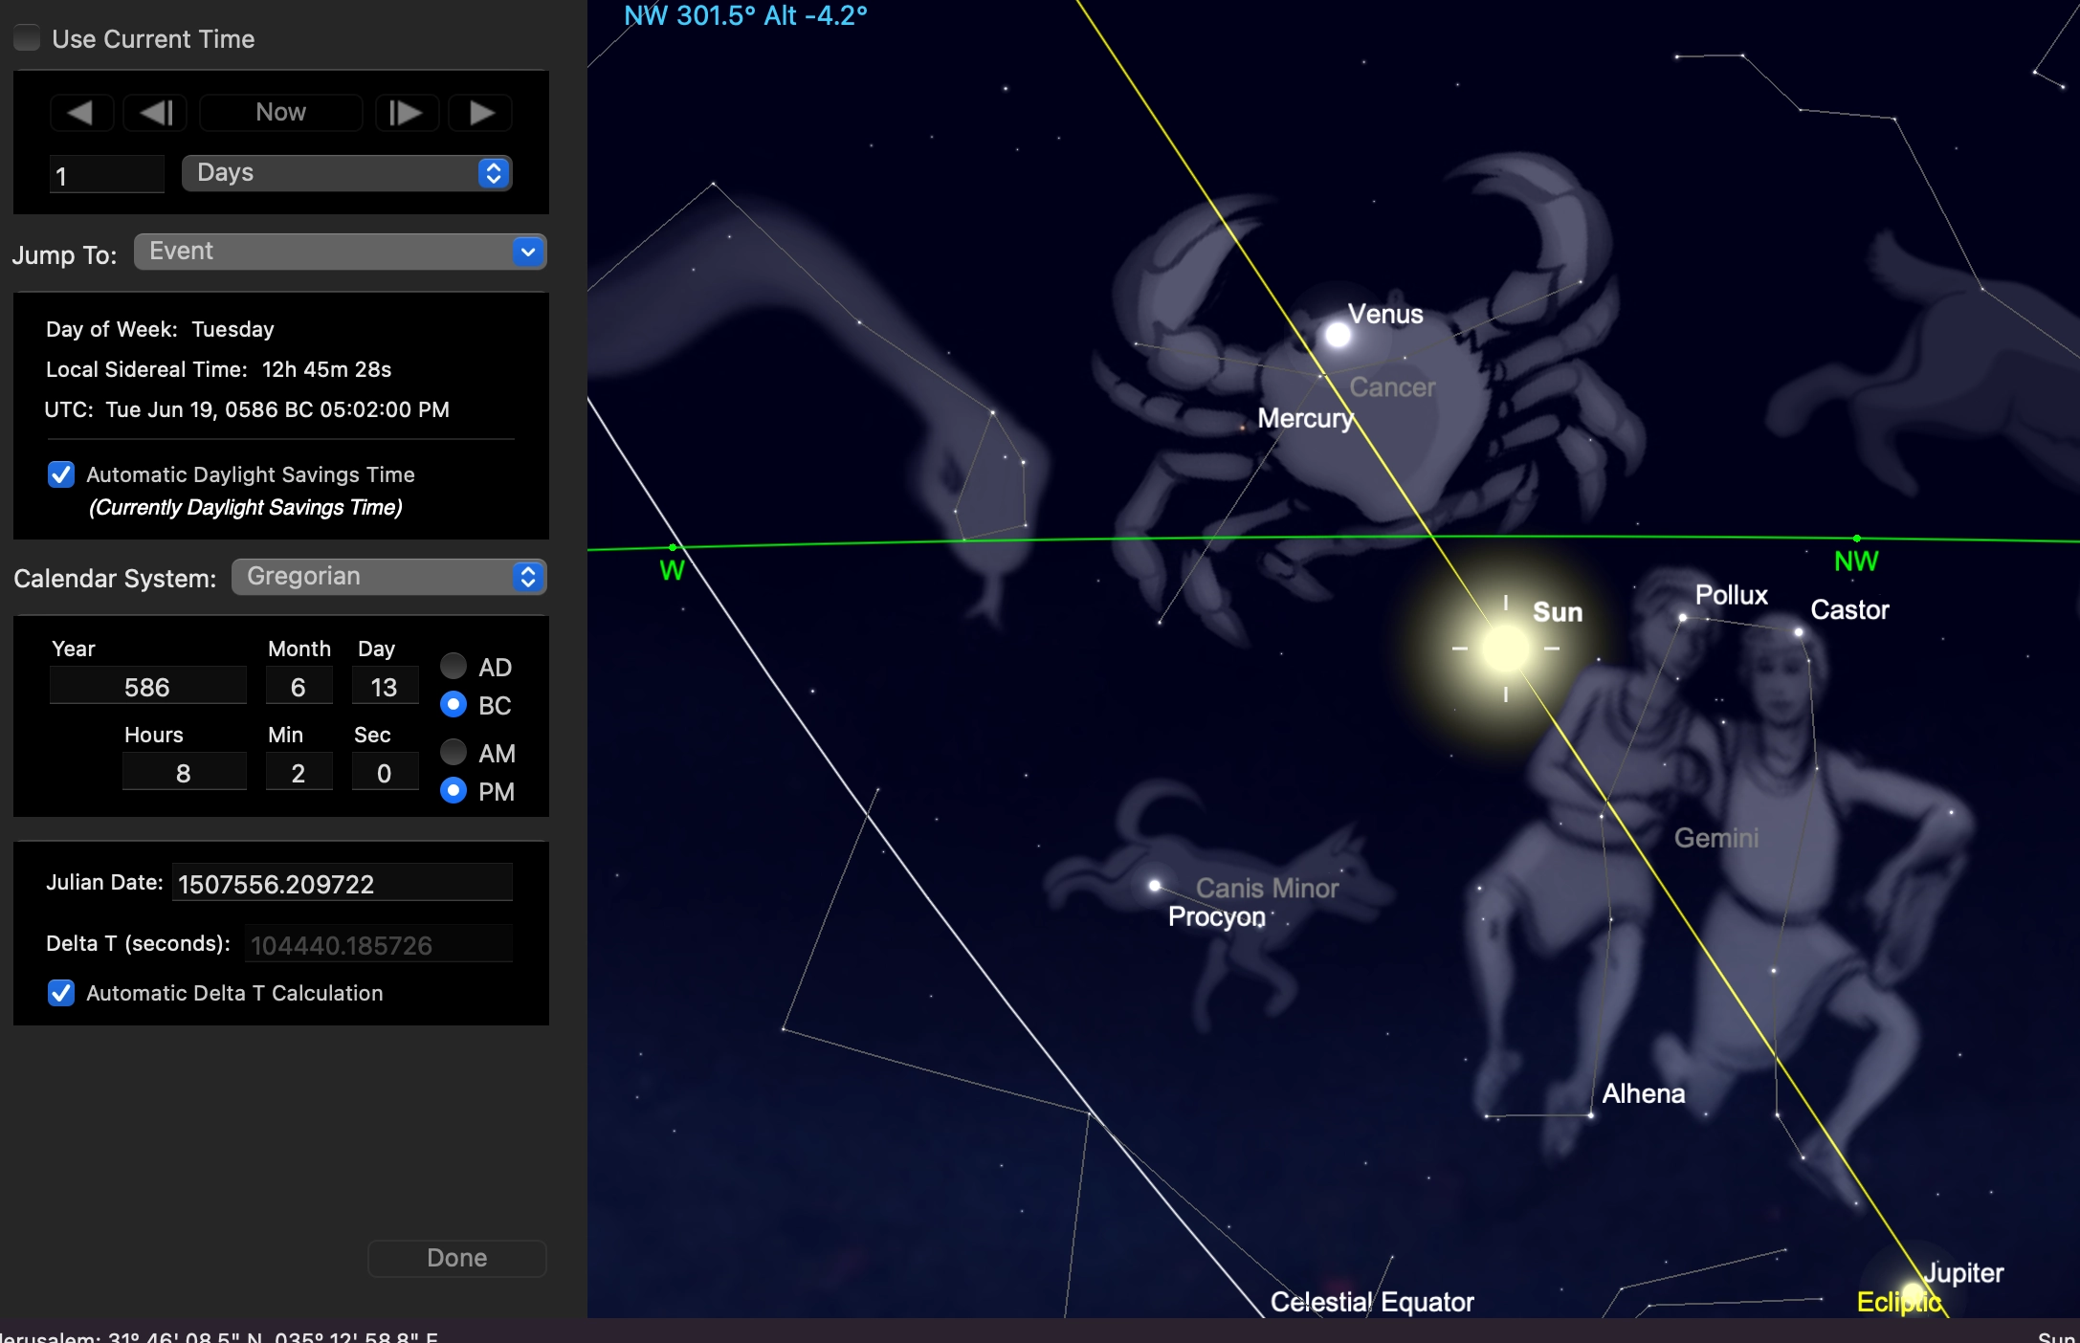Viewport: 2080px width, 1343px height.
Task: Click the Month input field
Action: click(299, 687)
